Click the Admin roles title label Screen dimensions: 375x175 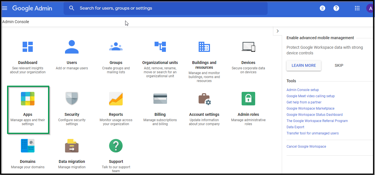click(248, 114)
